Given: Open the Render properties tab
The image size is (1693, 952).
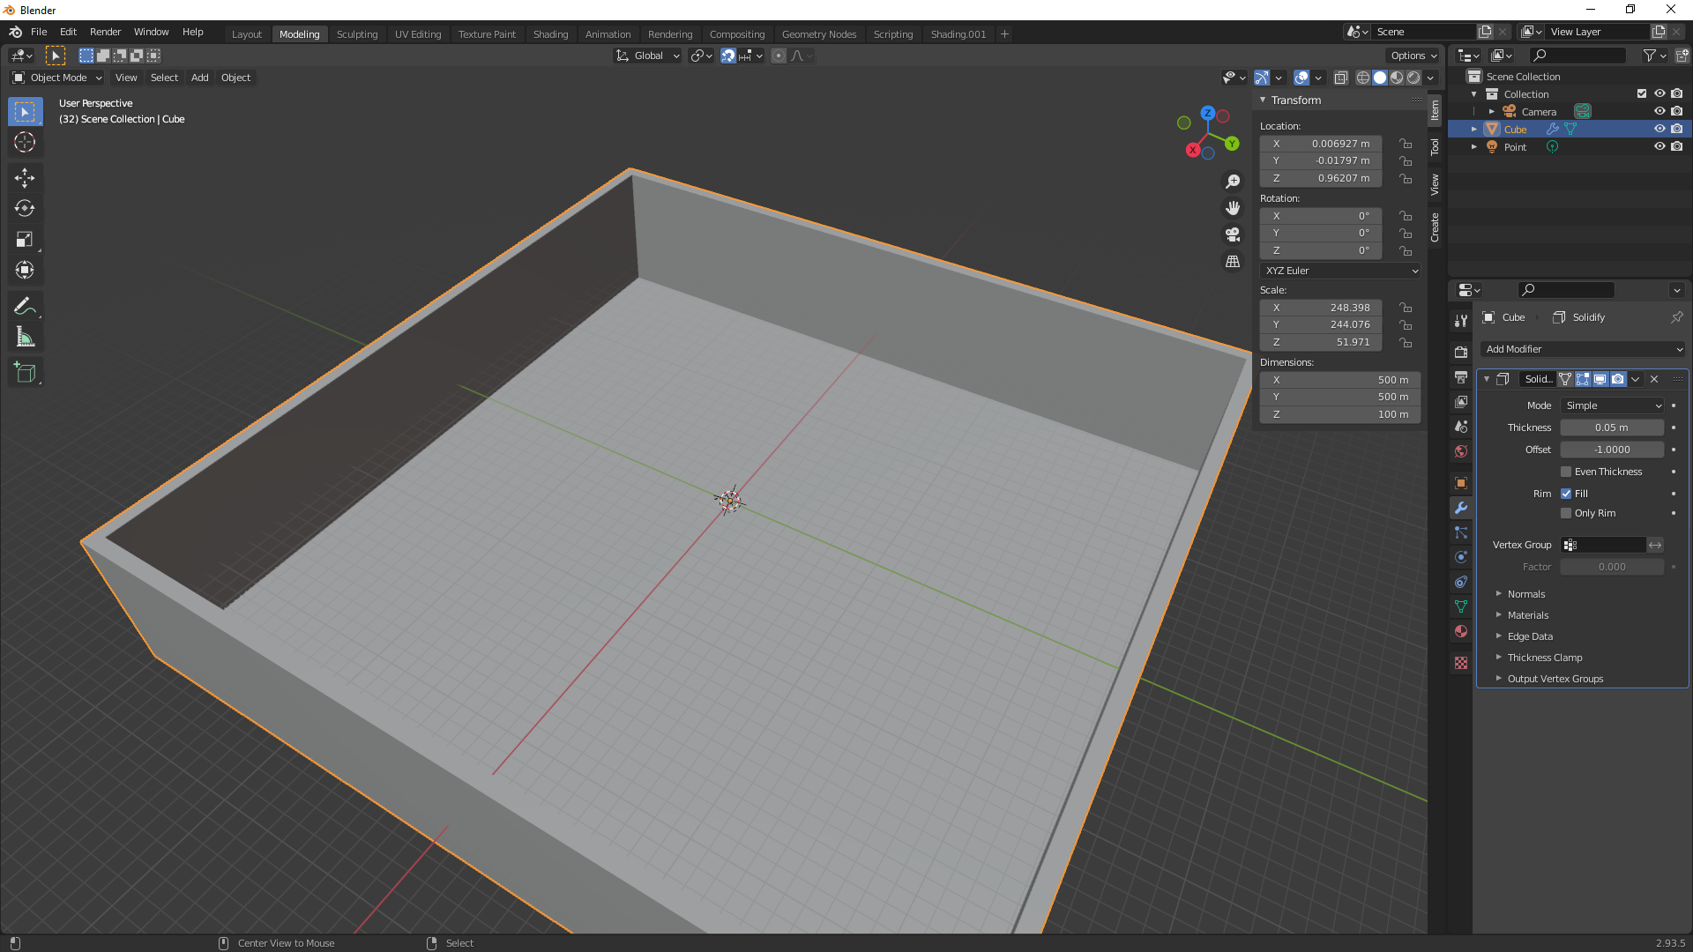Looking at the screenshot, I should [x=1461, y=352].
